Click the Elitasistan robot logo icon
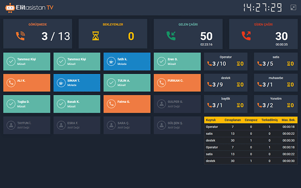The width and height of the screenshot is (301, 188). tap(10, 8)
